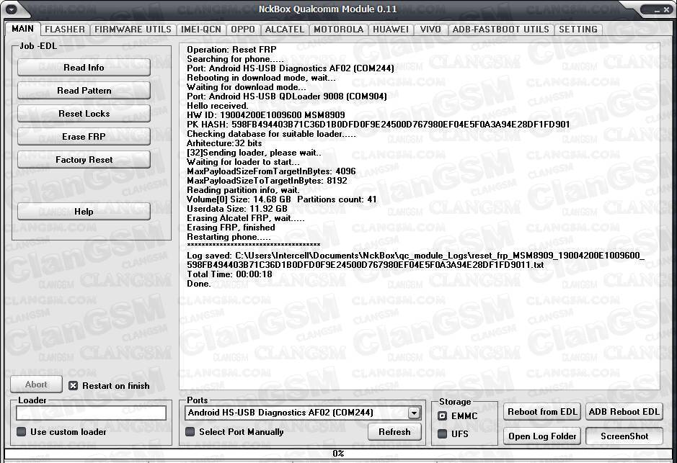Click the "Hello received." log line

tap(218, 106)
